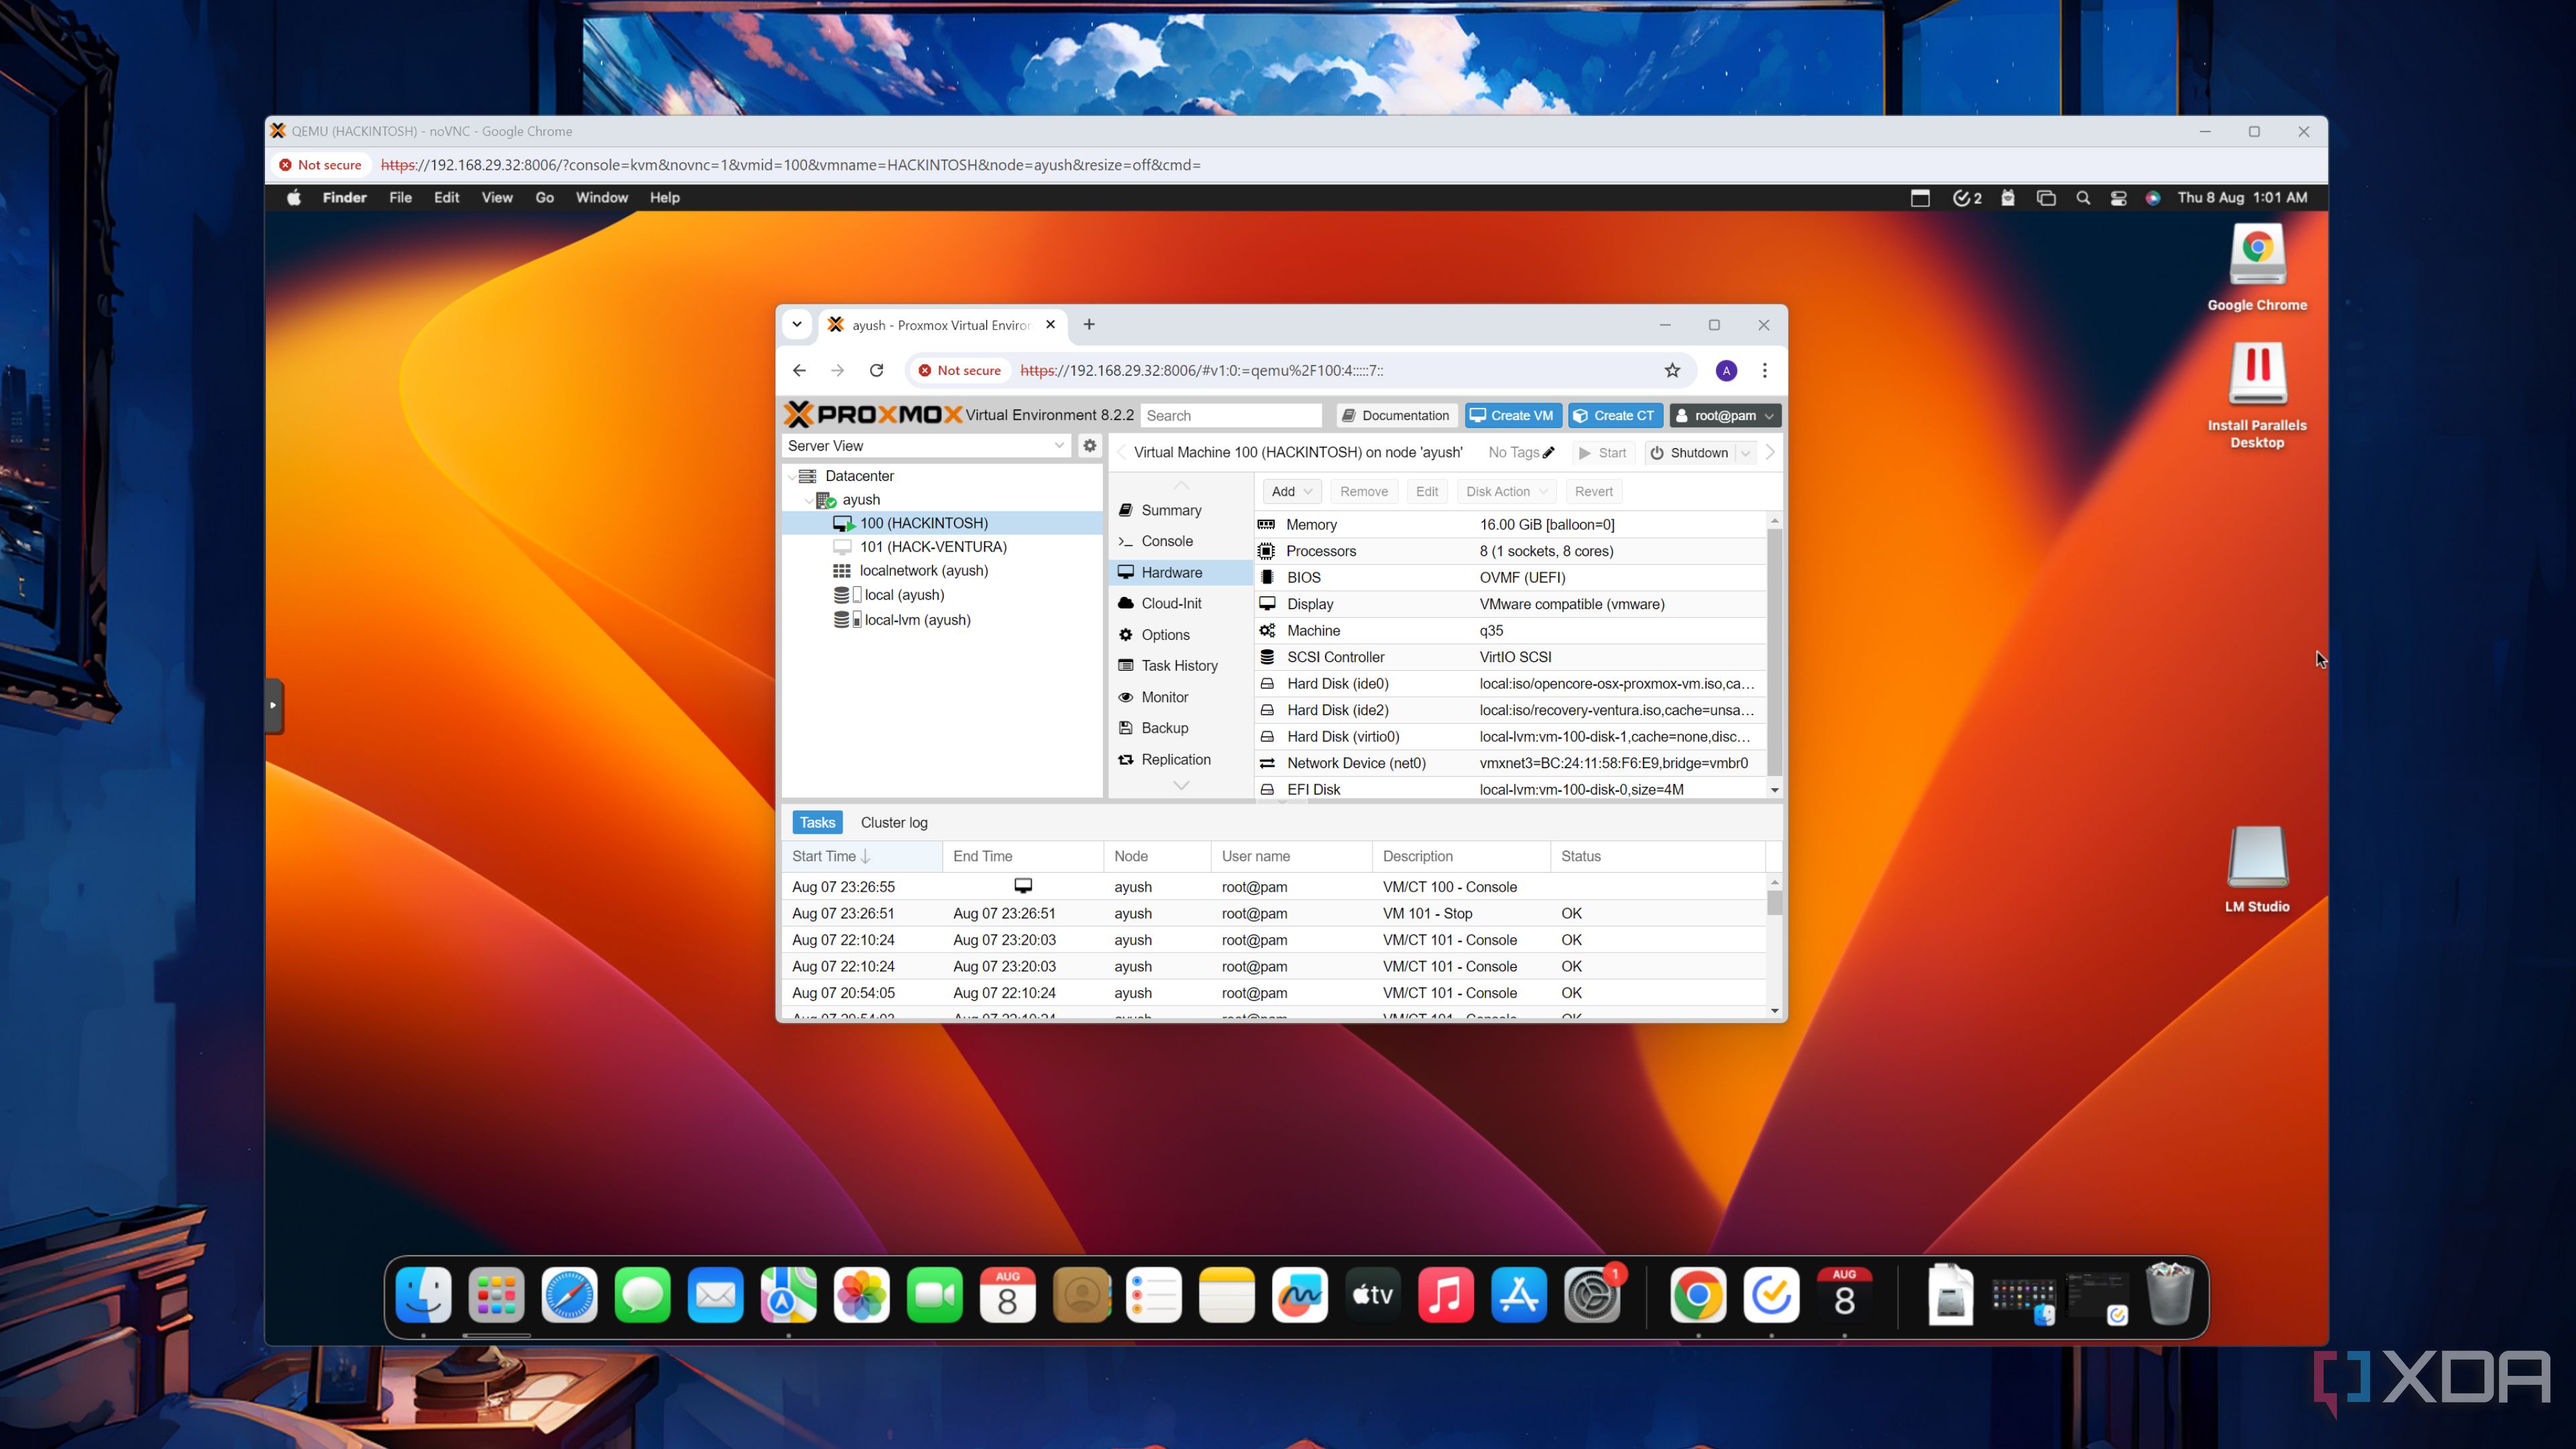Screen dimensions: 2576x1449
Task: Switch to the Cluster log tab
Action: click(x=894, y=823)
